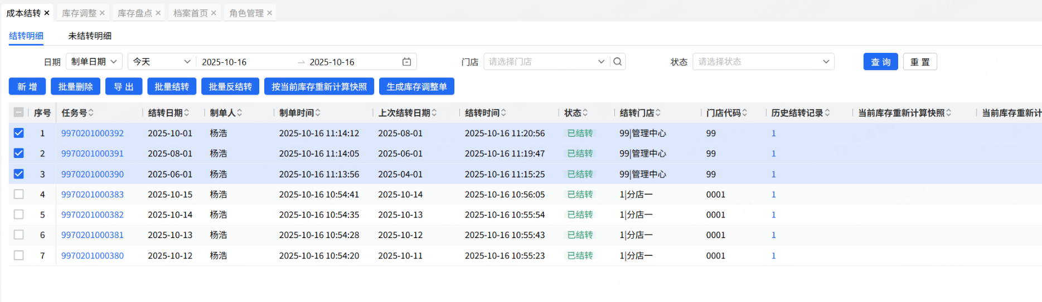Uncheck the row 1 checkbox
1042x302 pixels.
[19, 133]
